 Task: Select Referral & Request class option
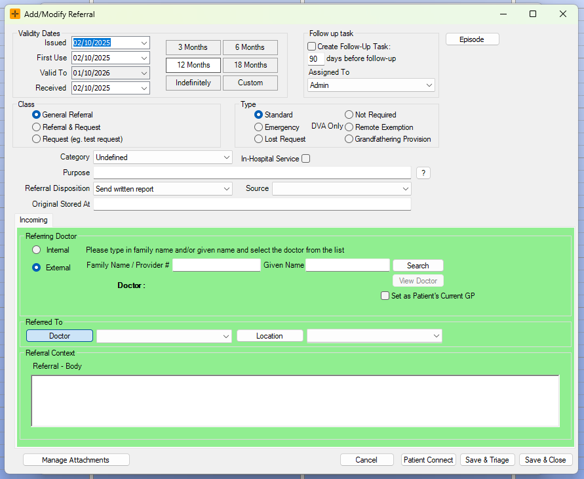37,127
